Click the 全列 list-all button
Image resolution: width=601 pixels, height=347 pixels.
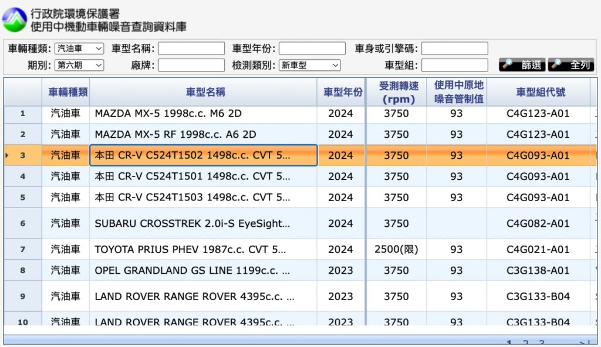[x=571, y=64]
